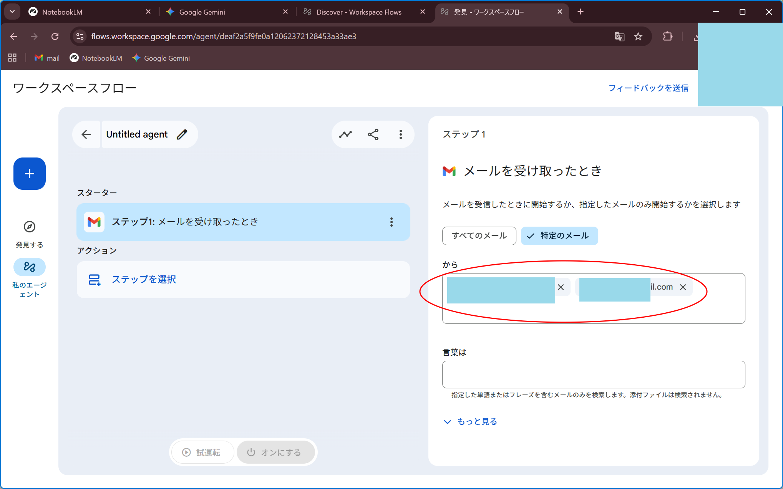
Task: Click the Google Translate icon in address bar
Action: [619, 36]
